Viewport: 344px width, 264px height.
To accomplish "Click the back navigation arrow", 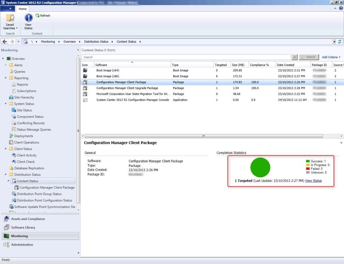I will (4, 41).
